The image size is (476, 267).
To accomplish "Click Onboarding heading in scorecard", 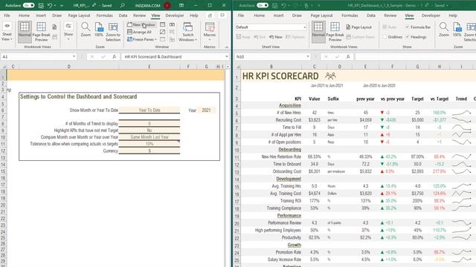I will click(289, 150).
